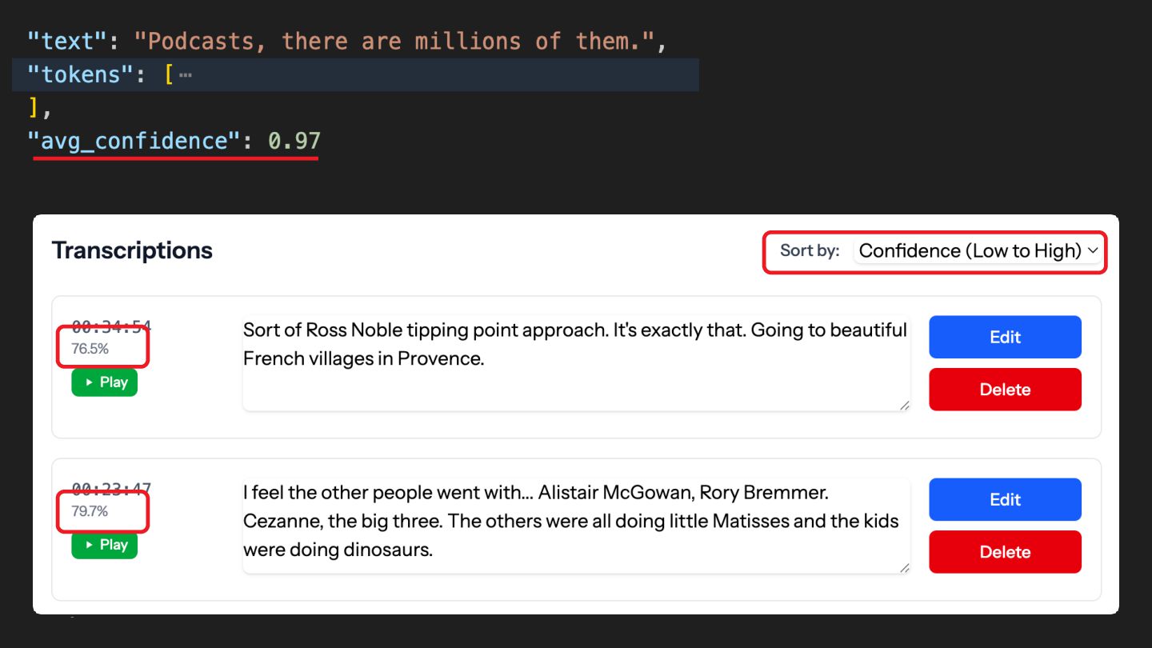Grab resize handle of second transcription textbox

pos(904,568)
